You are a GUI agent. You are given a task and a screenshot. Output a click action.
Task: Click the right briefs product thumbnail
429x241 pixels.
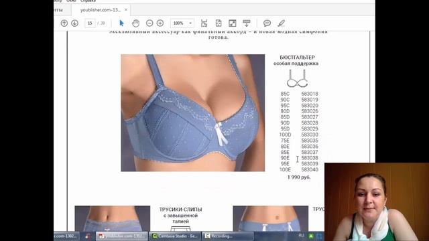pos(271,218)
